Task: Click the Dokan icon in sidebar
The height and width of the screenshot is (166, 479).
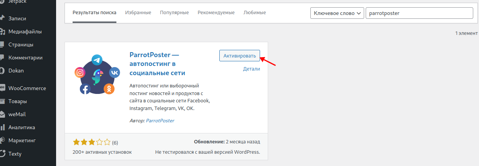Action: tap(2, 71)
